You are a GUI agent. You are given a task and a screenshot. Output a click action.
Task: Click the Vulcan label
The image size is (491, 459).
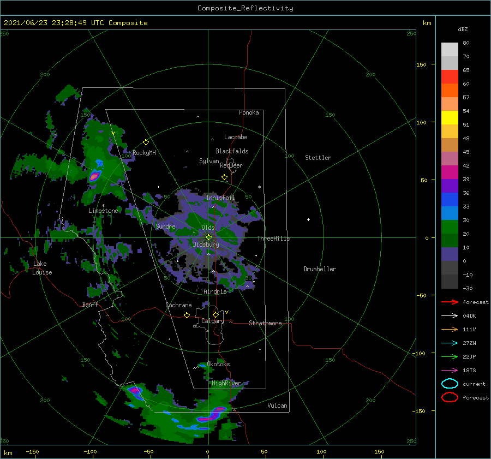[278, 406]
